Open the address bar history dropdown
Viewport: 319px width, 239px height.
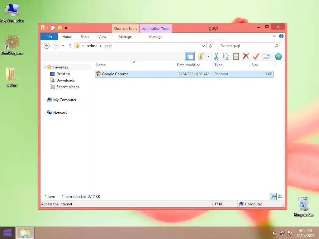[x=203, y=46]
